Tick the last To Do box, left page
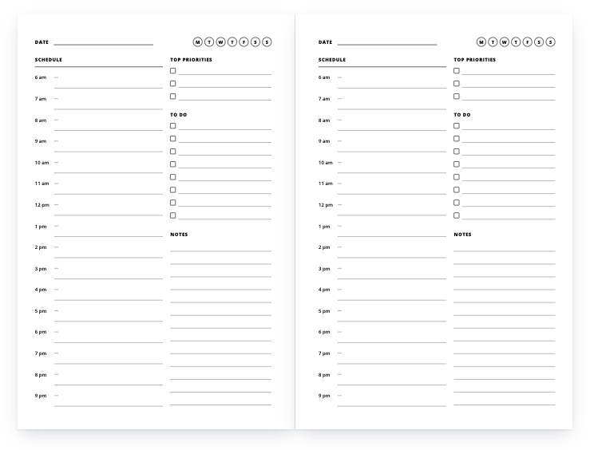This screenshot has height=450, width=590. coord(173,215)
